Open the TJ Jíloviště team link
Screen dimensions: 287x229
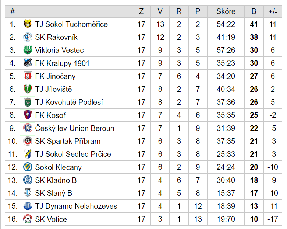53,89
